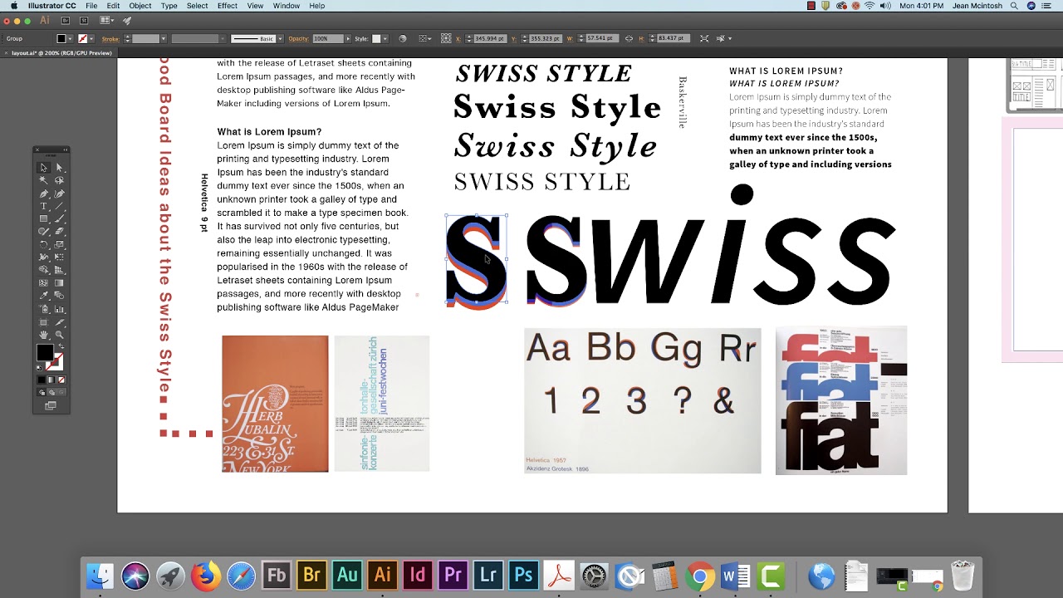Viewport: 1063px width, 598px height.
Task: Select the Gradient tool
Action: click(59, 283)
